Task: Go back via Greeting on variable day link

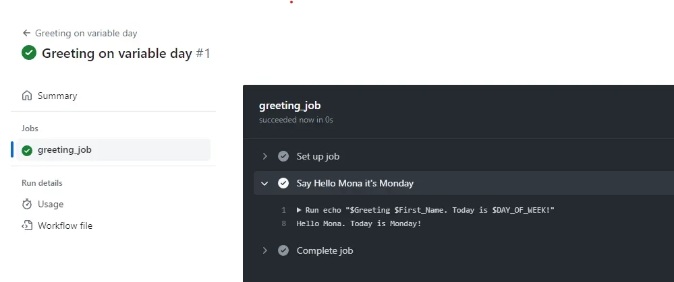Action: click(86, 33)
